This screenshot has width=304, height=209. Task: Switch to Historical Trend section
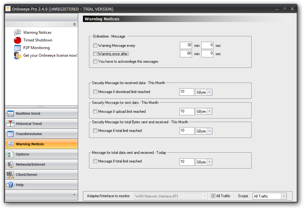point(41,124)
